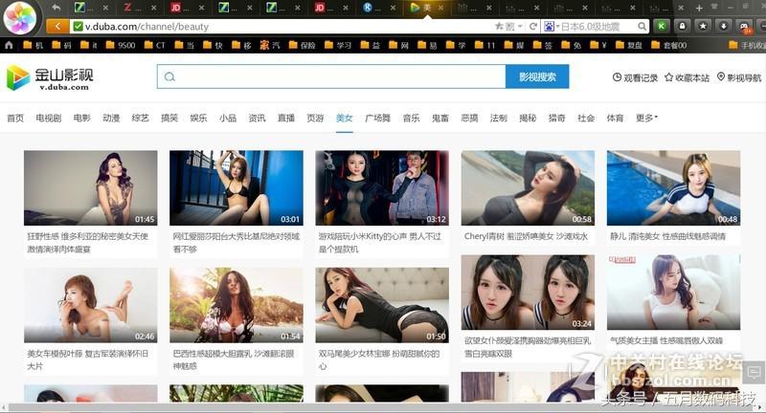Click the browser back arrow button

[57, 27]
